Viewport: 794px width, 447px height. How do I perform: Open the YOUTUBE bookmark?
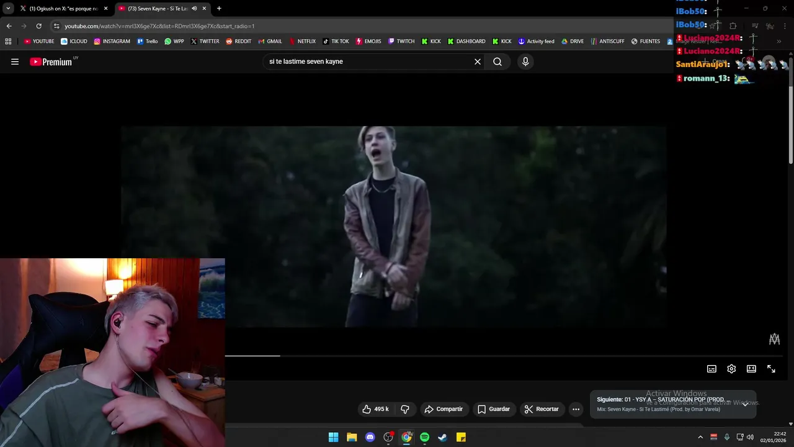point(39,42)
